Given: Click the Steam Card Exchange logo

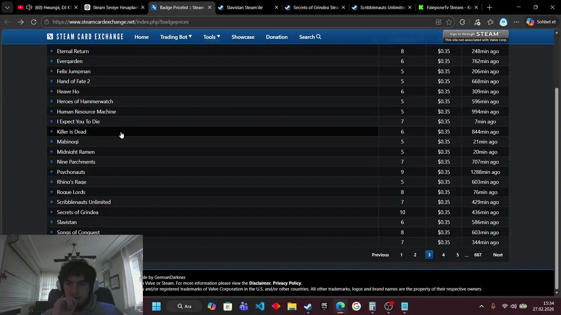Looking at the screenshot, I should (85, 37).
